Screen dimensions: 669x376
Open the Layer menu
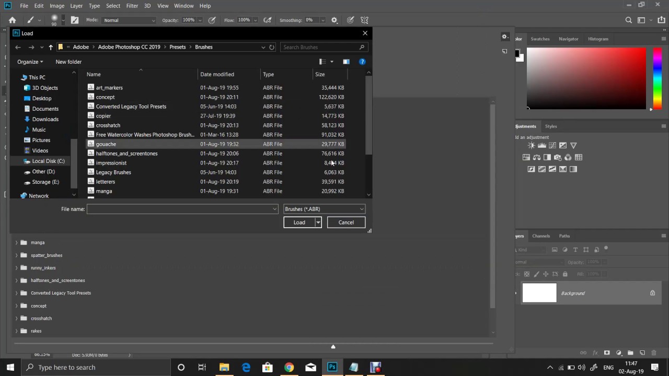pos(76,6)
